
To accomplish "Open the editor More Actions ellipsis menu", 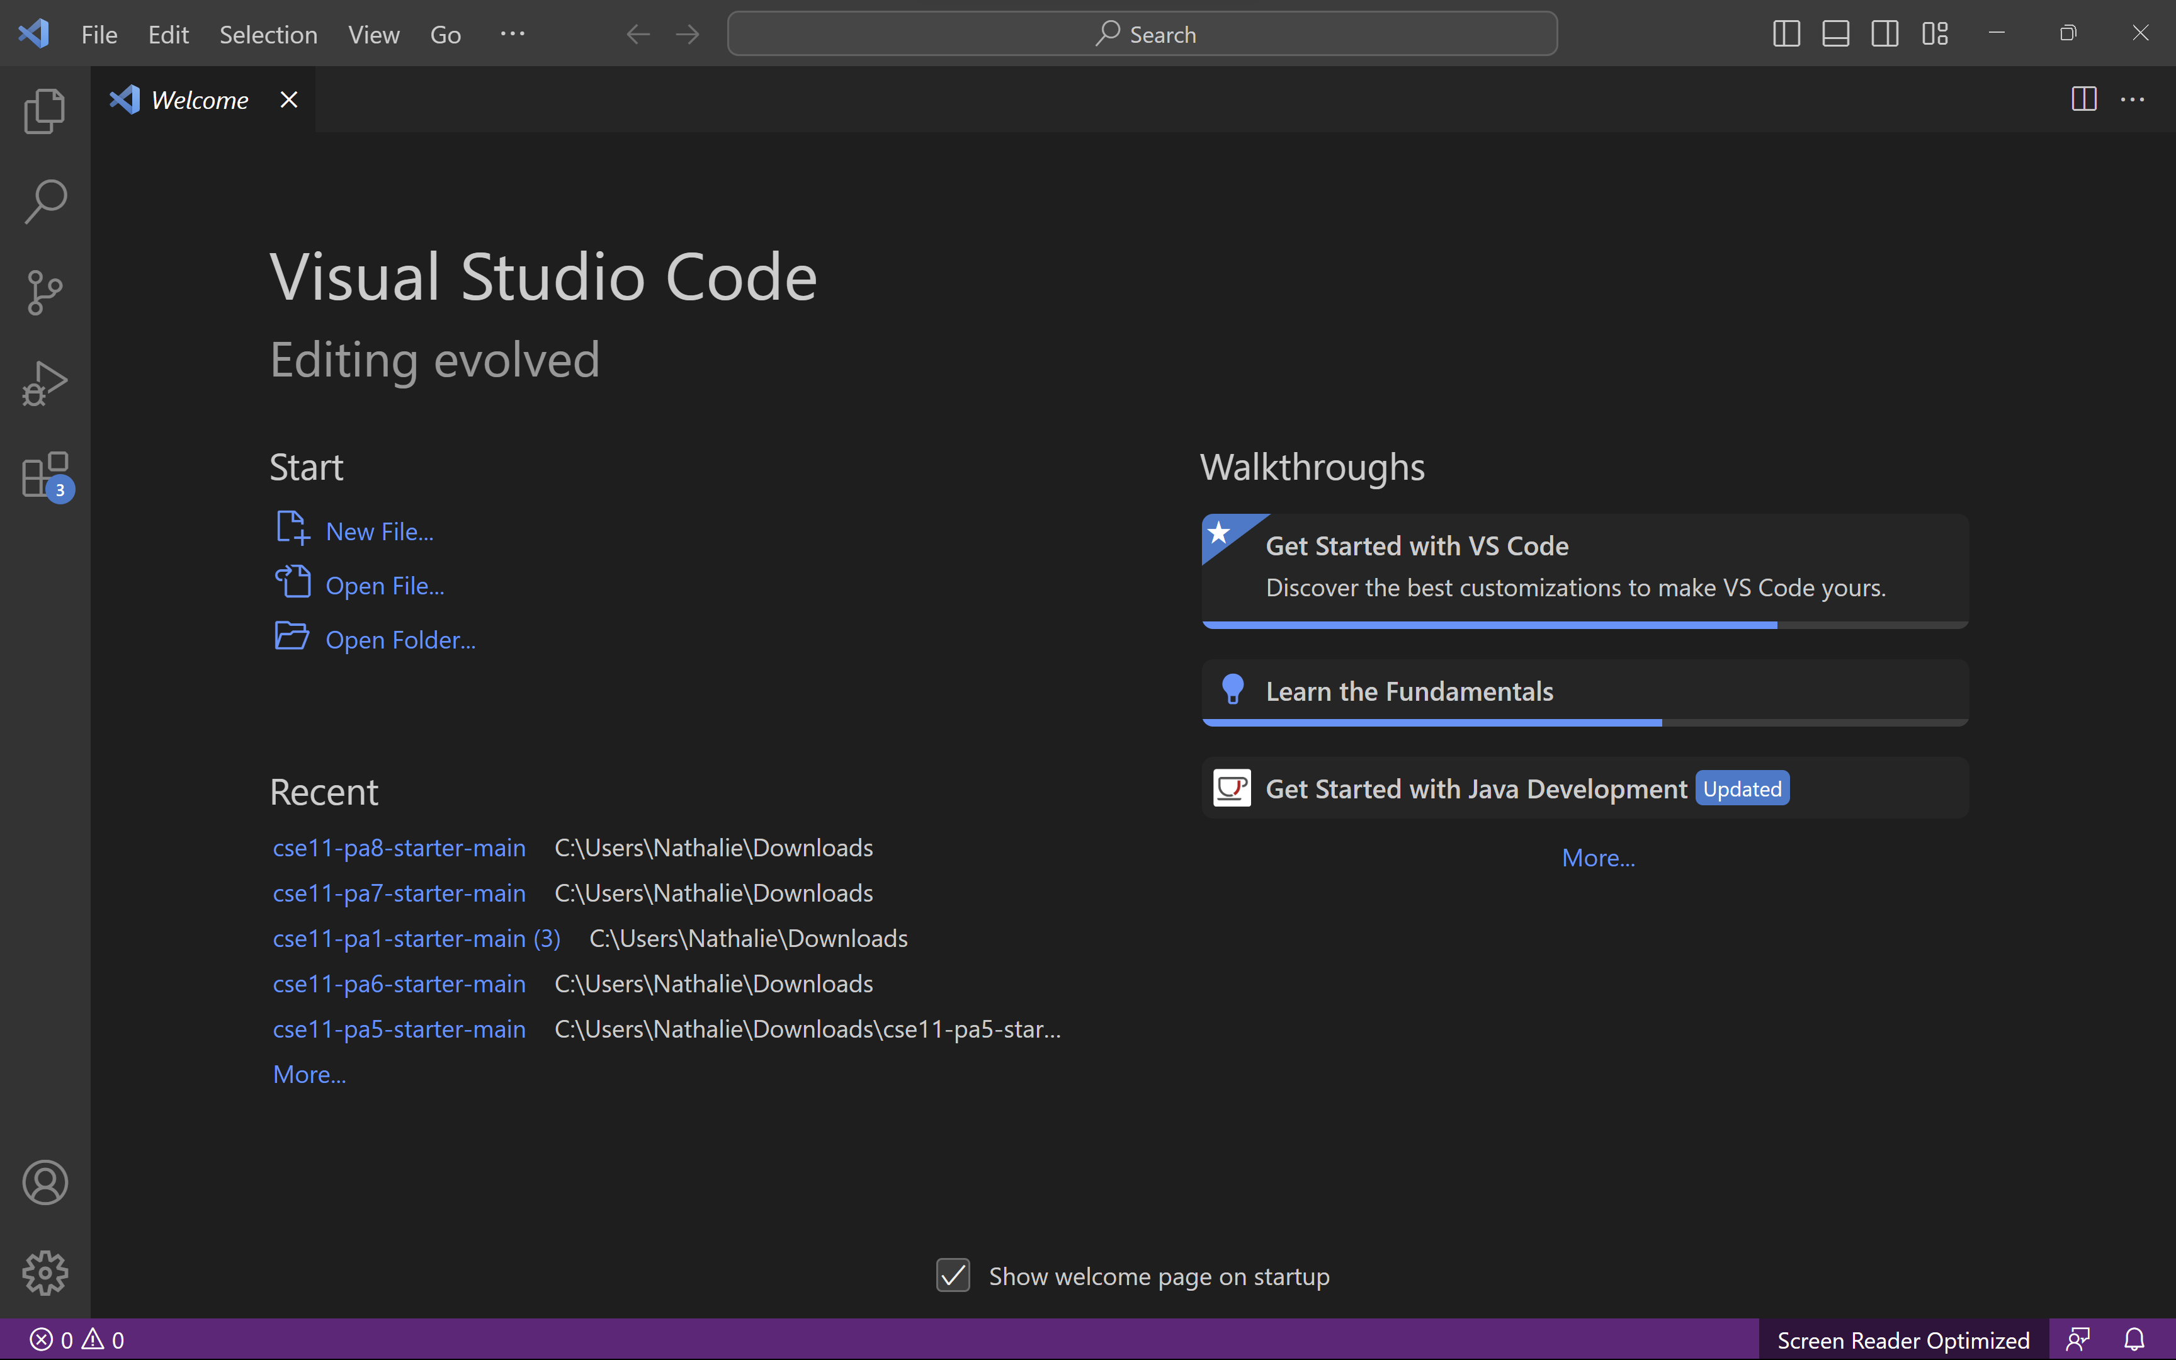I will (2133, 100).
